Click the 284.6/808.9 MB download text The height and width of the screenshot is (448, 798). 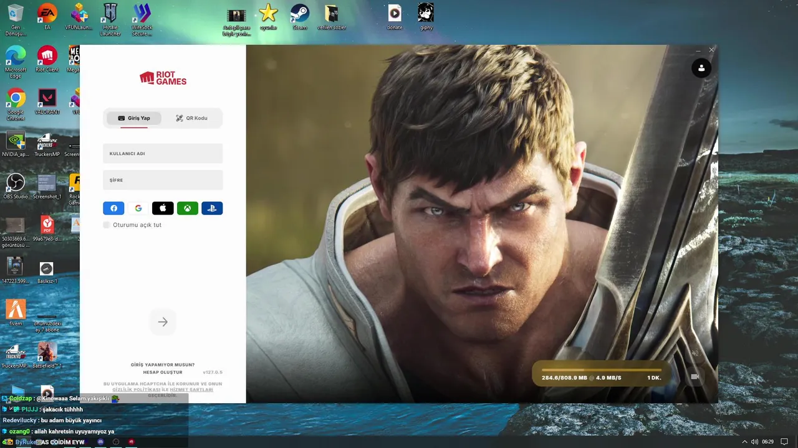coord(564,378)
